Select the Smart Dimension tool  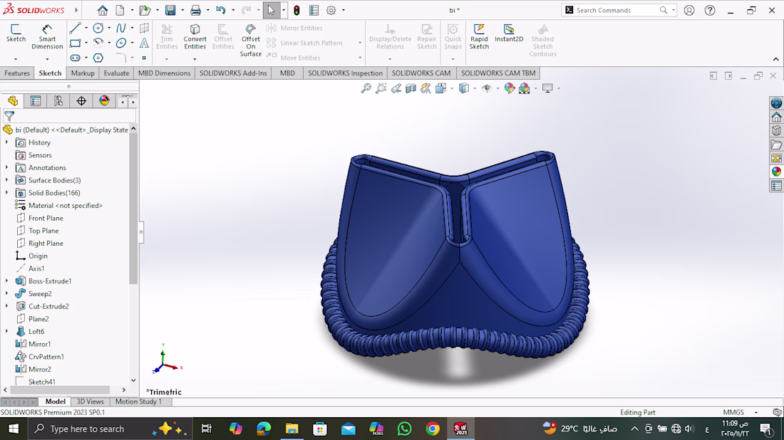tap(47, 36)
